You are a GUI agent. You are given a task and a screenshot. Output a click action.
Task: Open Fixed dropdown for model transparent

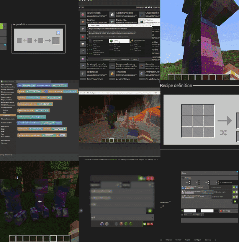[x=207, y=192]
